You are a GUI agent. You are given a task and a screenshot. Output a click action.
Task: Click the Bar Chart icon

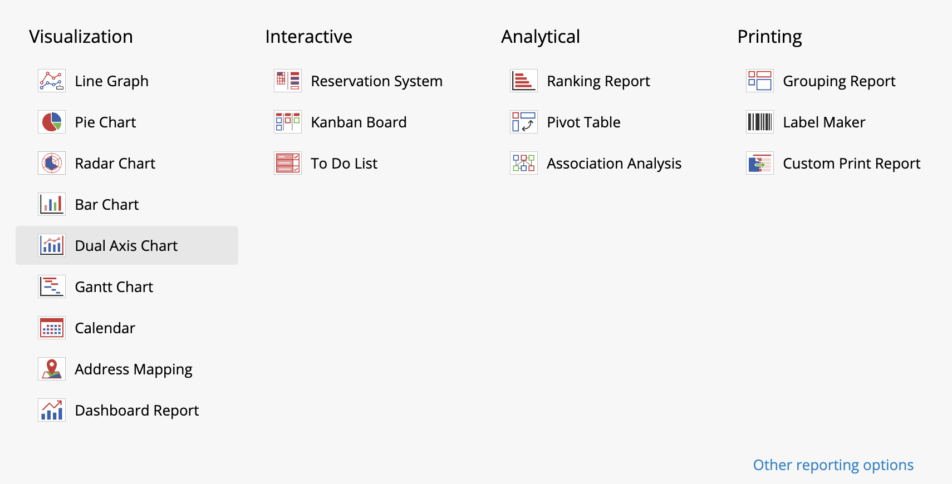[x=52, y=204]
